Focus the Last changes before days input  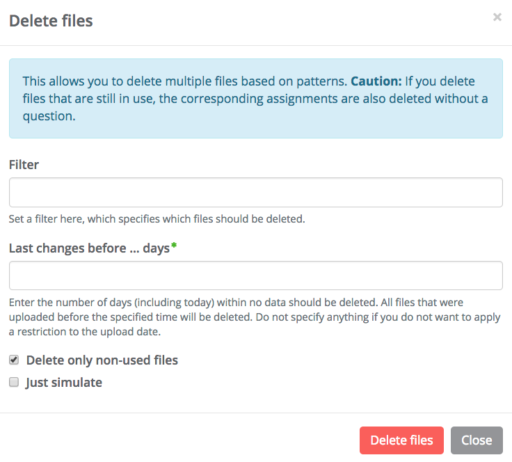(x=255, y=276)
